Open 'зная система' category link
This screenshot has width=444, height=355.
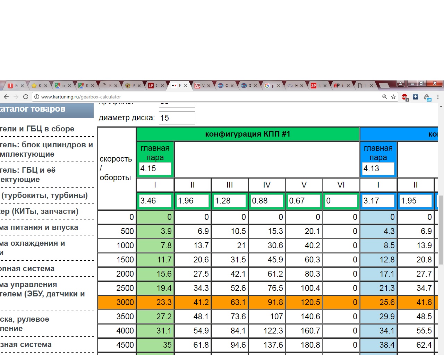click(26, 344)
